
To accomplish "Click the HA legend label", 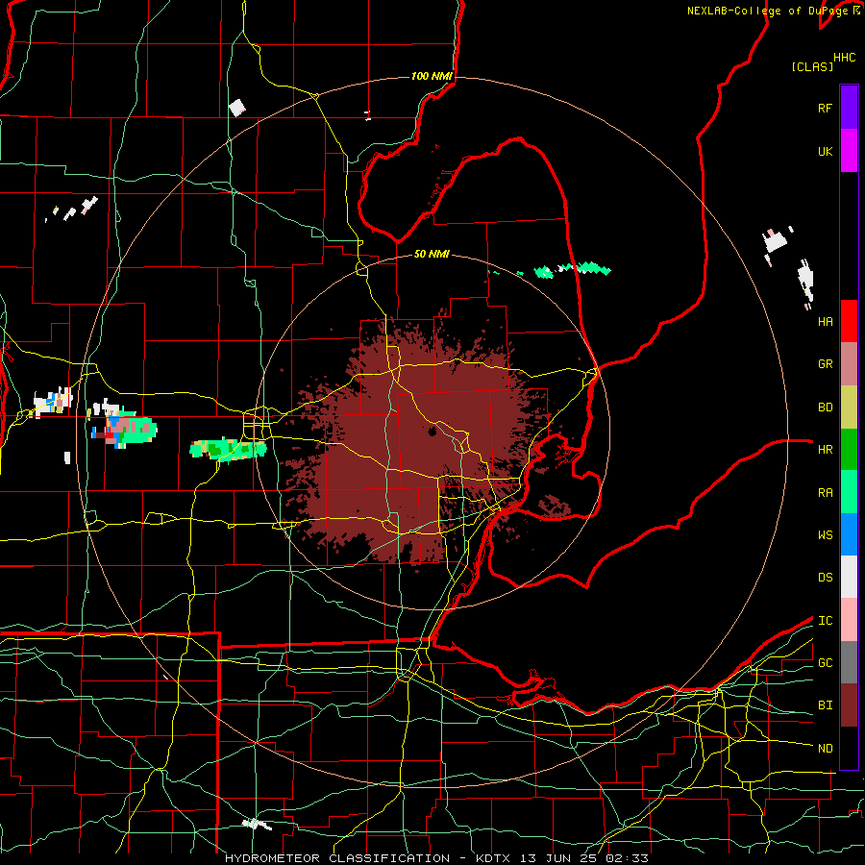I will (x=825, y=321).
